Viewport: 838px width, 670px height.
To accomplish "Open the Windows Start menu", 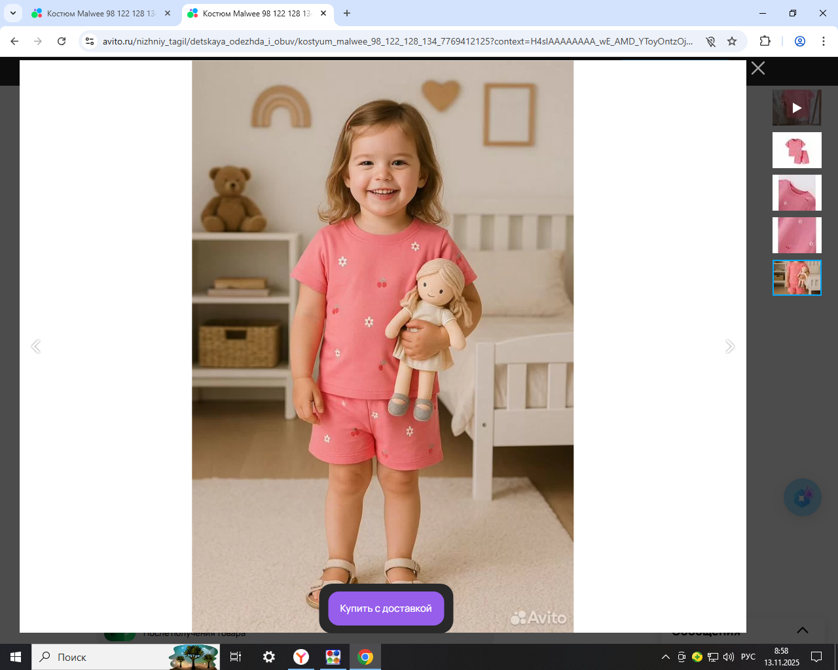I will [16, 657].
